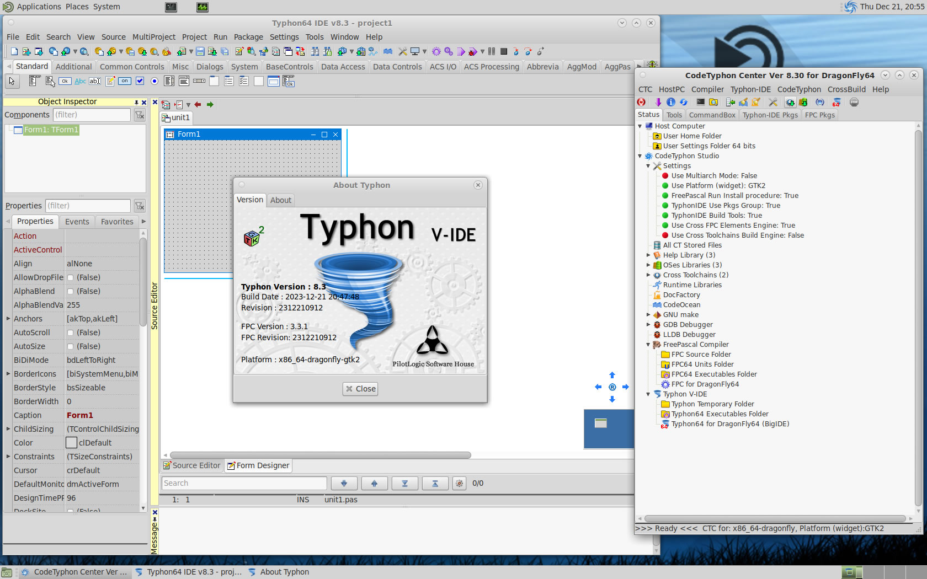Select the TRadioButton component in the palette

click(154, 81)
